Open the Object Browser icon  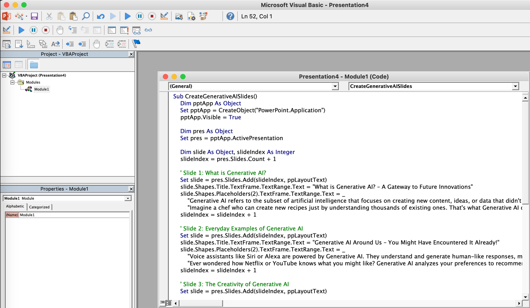[x=204, y=16]
